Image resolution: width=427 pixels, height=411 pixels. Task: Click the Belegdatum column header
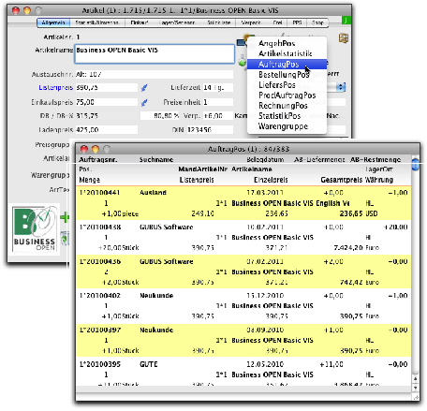tap(265, 160)
